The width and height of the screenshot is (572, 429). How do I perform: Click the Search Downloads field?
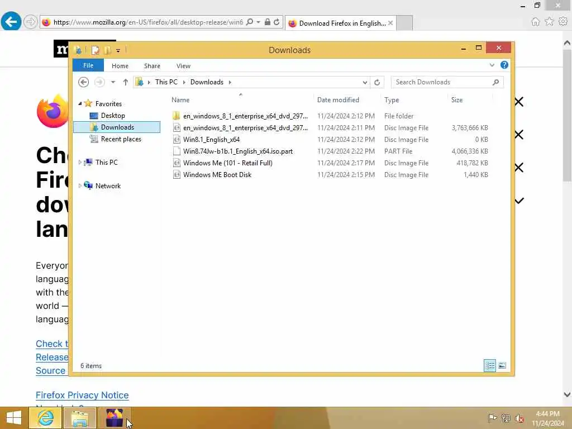447,82
